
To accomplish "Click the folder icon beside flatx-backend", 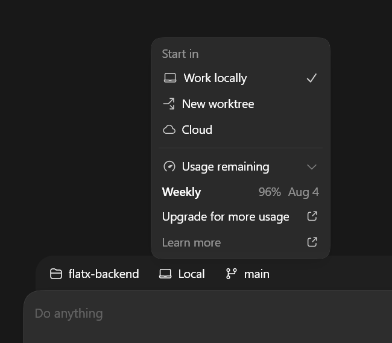I will pyautogui.click(x=56, y=274).
